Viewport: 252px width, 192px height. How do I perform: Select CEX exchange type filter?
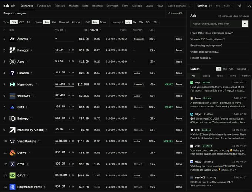point(21,22)
